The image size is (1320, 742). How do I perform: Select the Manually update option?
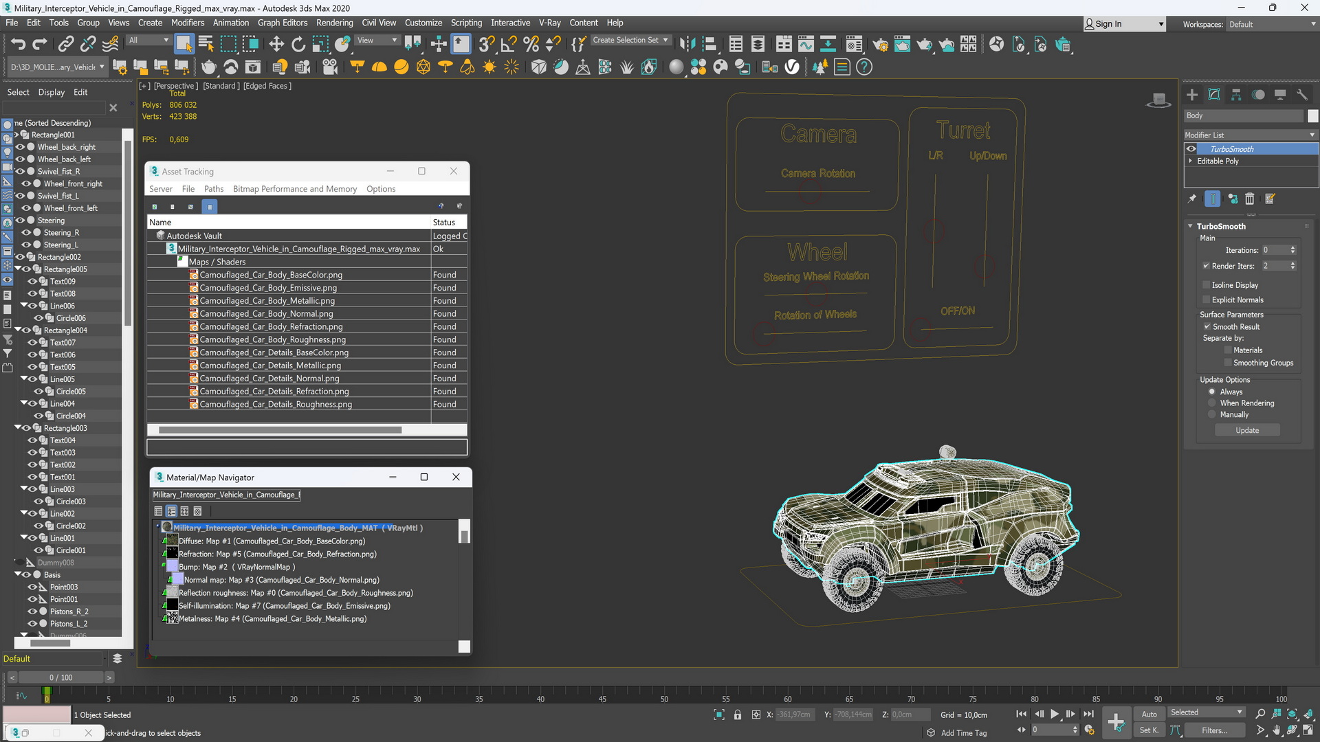[x=1212, y=415]
